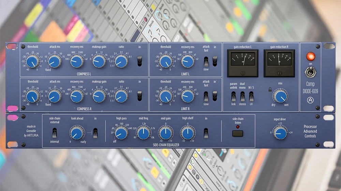Click the input drive knob

click(281, 133)
